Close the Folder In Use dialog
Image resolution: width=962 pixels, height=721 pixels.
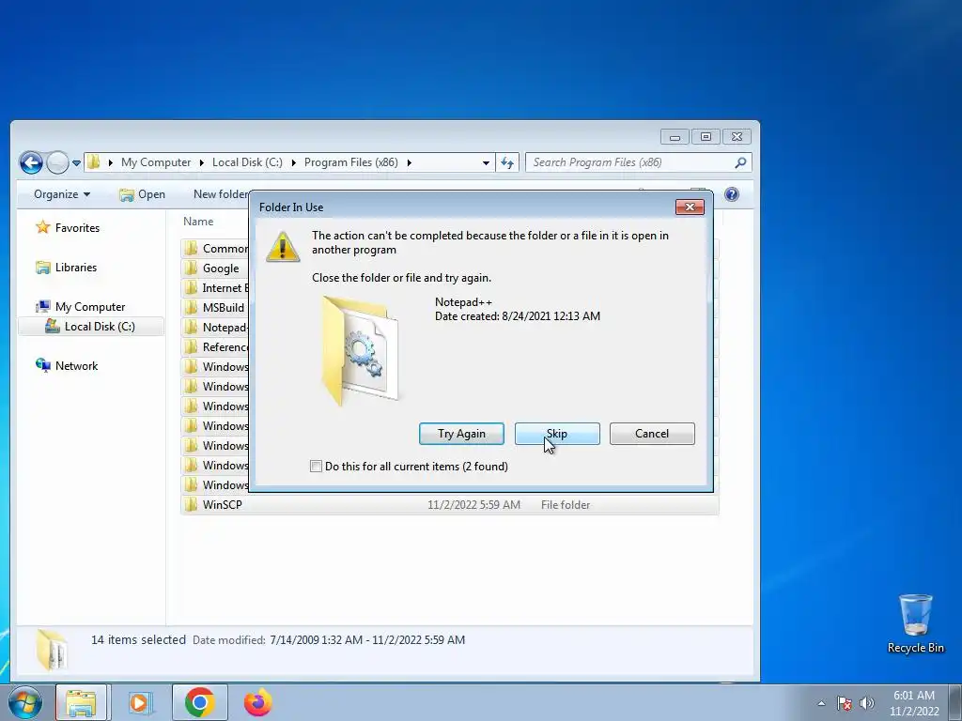tap(690, 207)
